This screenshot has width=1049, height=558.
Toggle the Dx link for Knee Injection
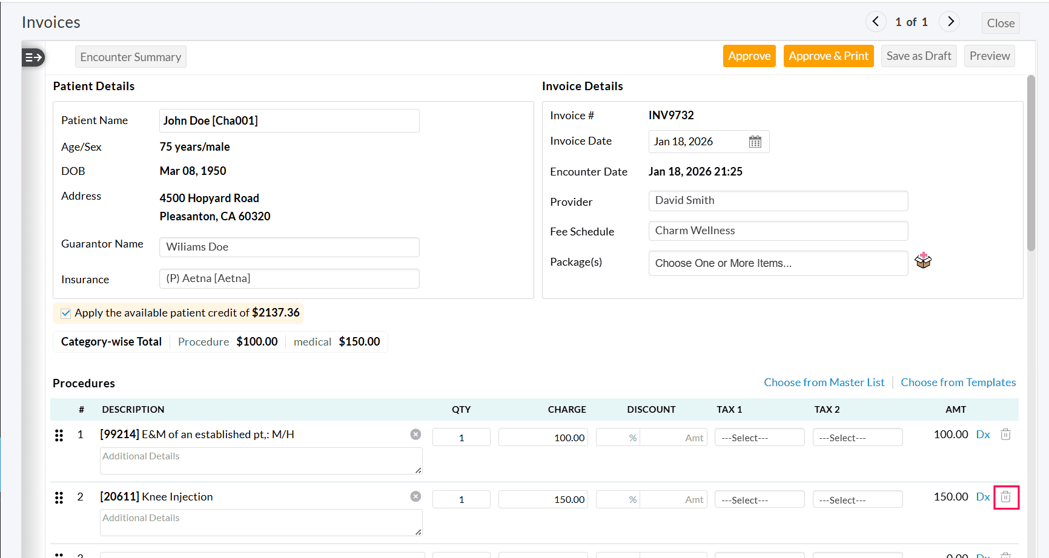[983, 496]
